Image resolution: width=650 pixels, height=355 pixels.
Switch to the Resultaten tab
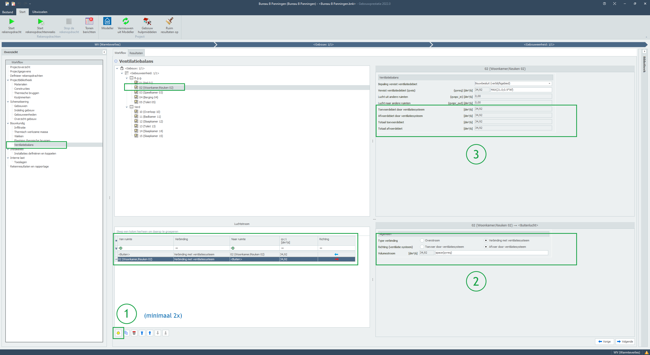coord(136,53)
